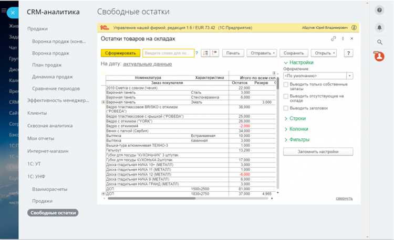The width and height of the screenshot is (394, 240).
Task: Click the table vertical scrollbar
Action: point(278,83)
